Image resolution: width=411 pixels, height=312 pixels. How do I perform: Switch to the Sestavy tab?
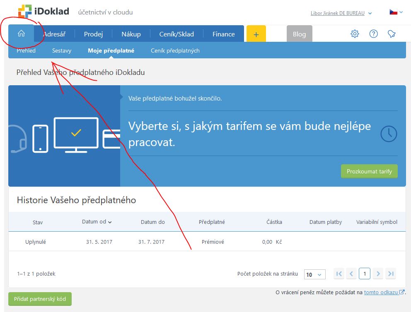pyautogui.click(x=62, y=50)
